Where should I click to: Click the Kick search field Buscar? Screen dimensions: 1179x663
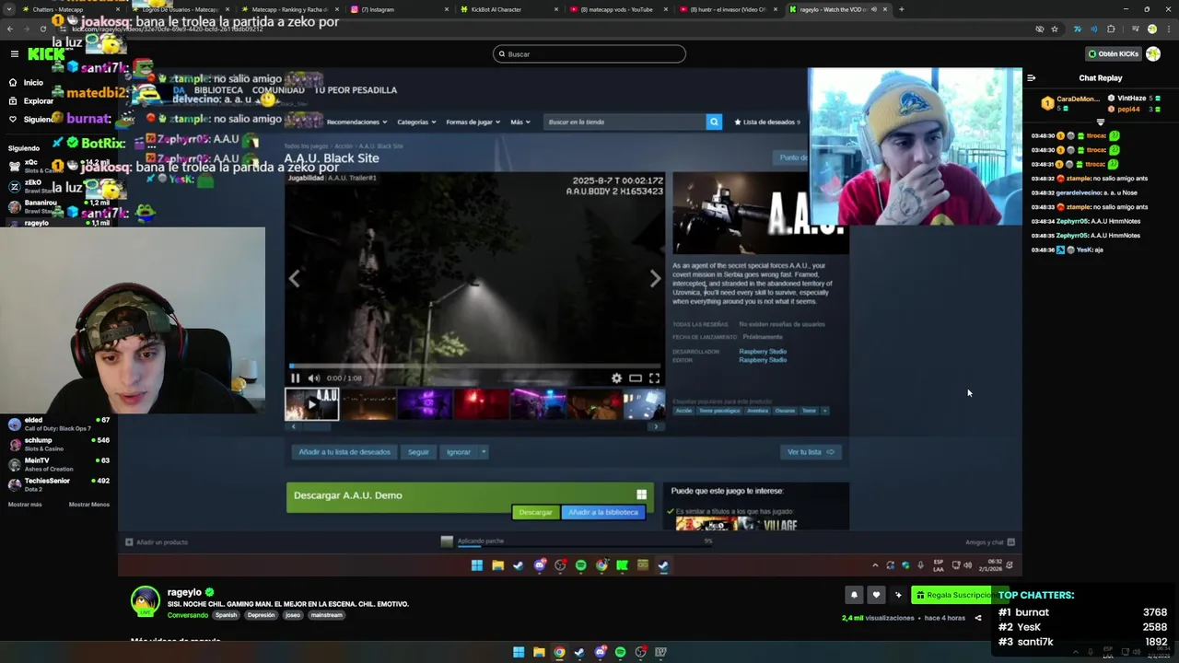point(589,53)
